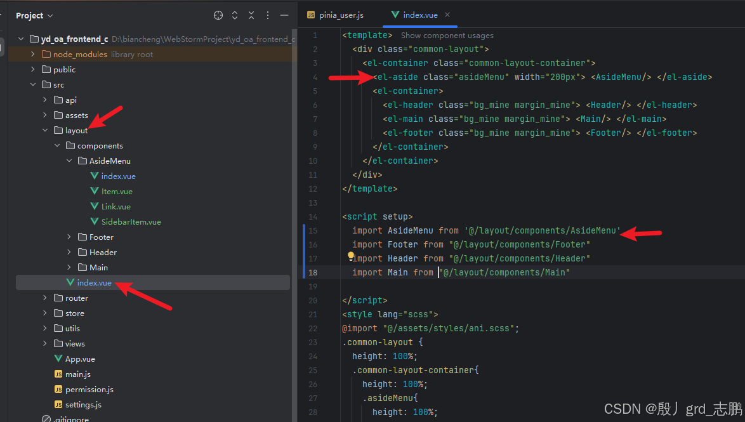
Task: Select App.vue in the project tree
Action: [81, 359]
